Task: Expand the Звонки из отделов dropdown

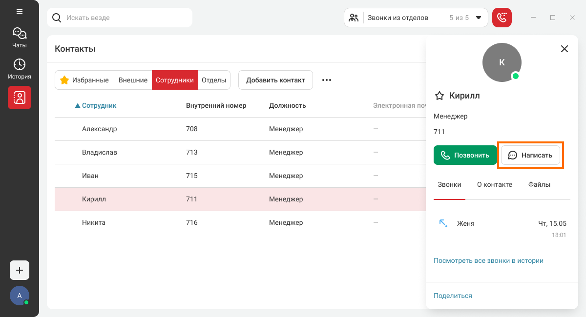Action: pos(479,18)
